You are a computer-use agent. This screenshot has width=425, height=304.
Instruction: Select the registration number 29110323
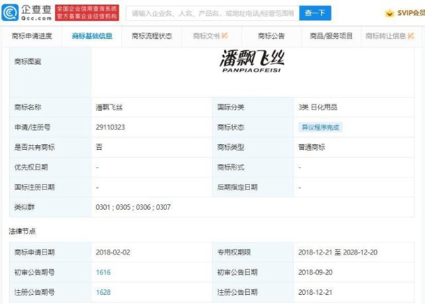(110, 127)
